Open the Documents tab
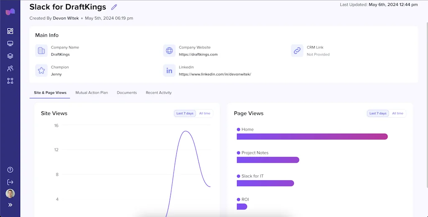Screen dimensions: 428x217 (127, 93)
